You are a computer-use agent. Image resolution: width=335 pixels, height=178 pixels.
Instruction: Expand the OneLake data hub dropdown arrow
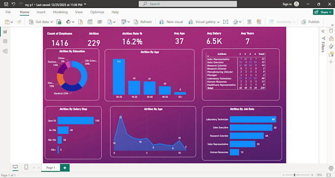coord(73,22)
